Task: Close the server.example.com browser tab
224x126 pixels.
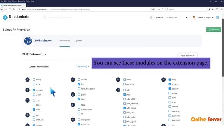Action: click(24, 5)
